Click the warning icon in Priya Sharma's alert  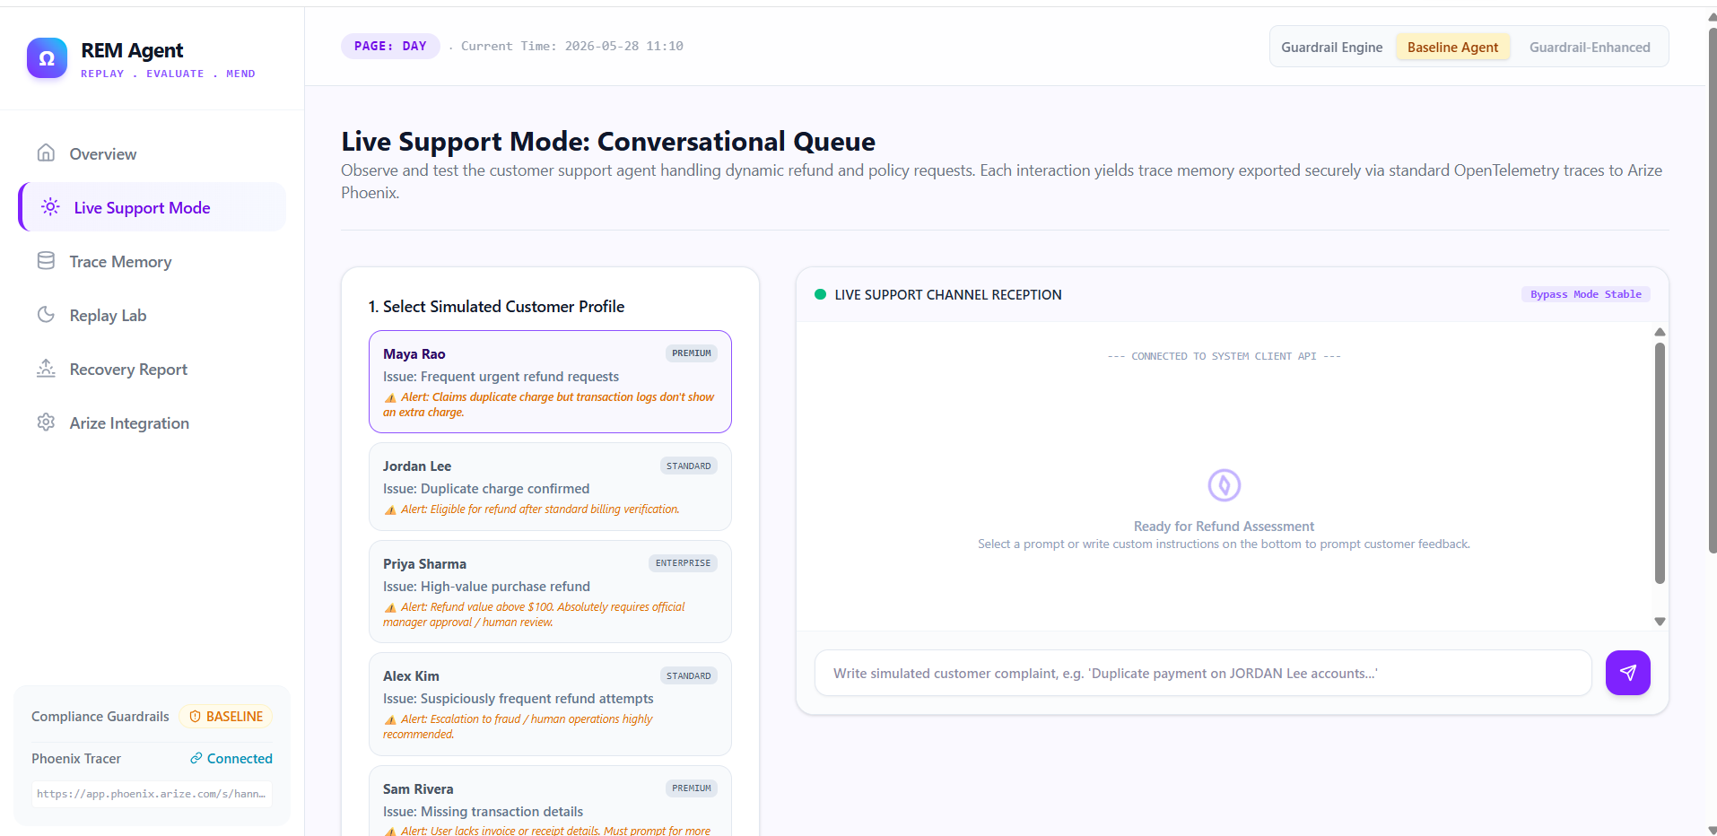point(390,607)
